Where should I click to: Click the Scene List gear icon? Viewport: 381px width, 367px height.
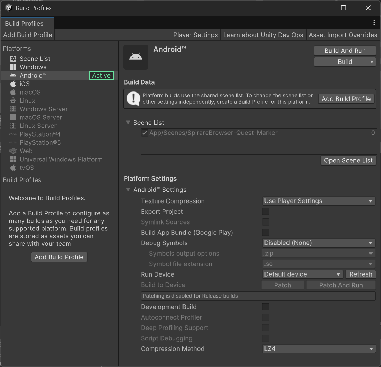point(13,59)
